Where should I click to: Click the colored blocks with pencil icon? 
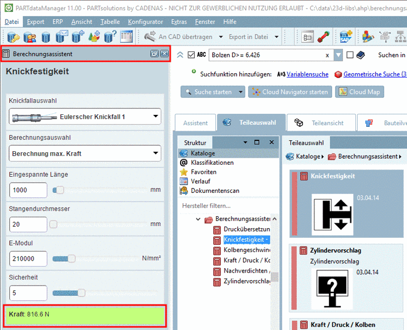point(368,36)
